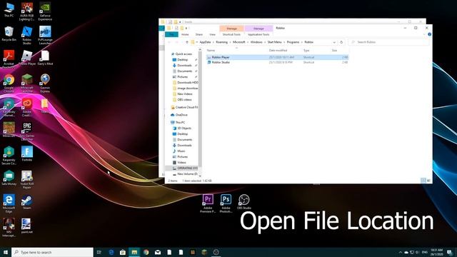Select the Garry's Mod desktop icon
This screenshot has height=257, width=457.
[45, 58]
